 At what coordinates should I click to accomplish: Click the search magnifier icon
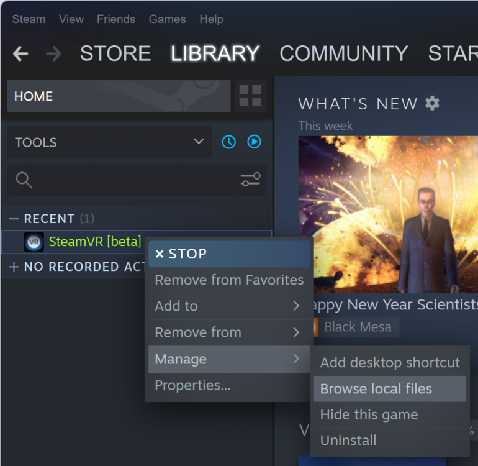click(x=24, y=180)
